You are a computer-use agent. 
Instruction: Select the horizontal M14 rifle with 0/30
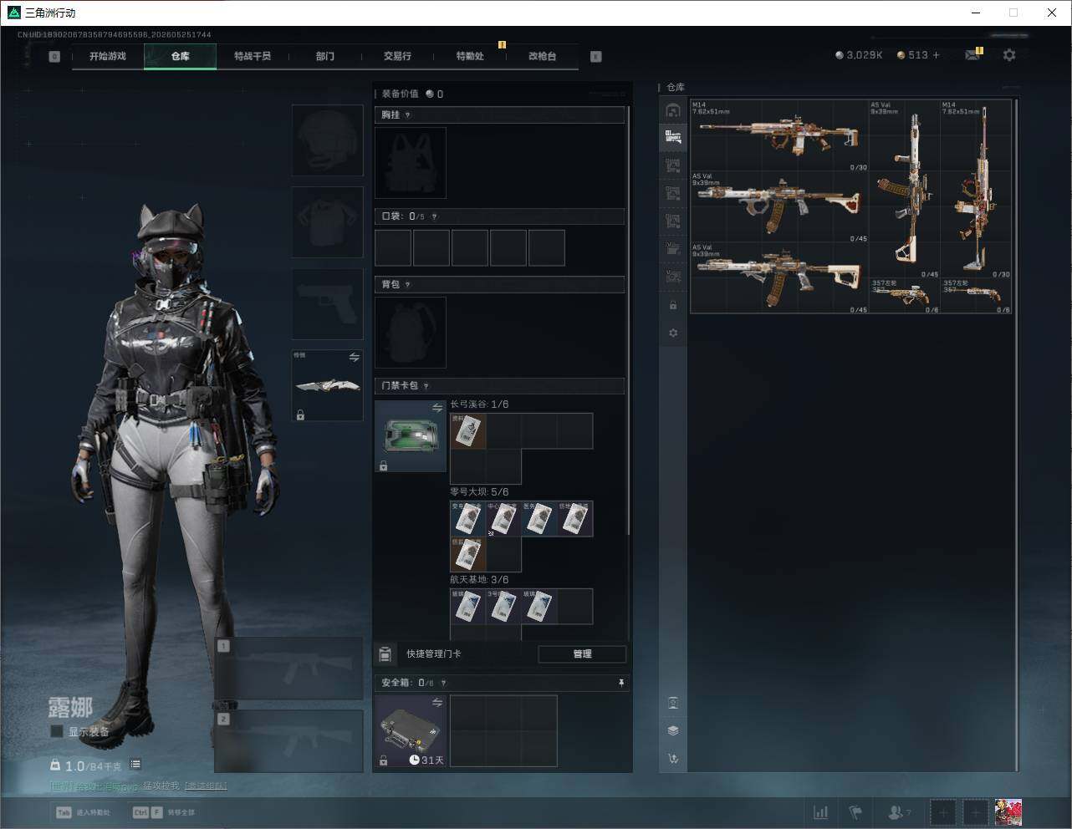tap(779, 135)
